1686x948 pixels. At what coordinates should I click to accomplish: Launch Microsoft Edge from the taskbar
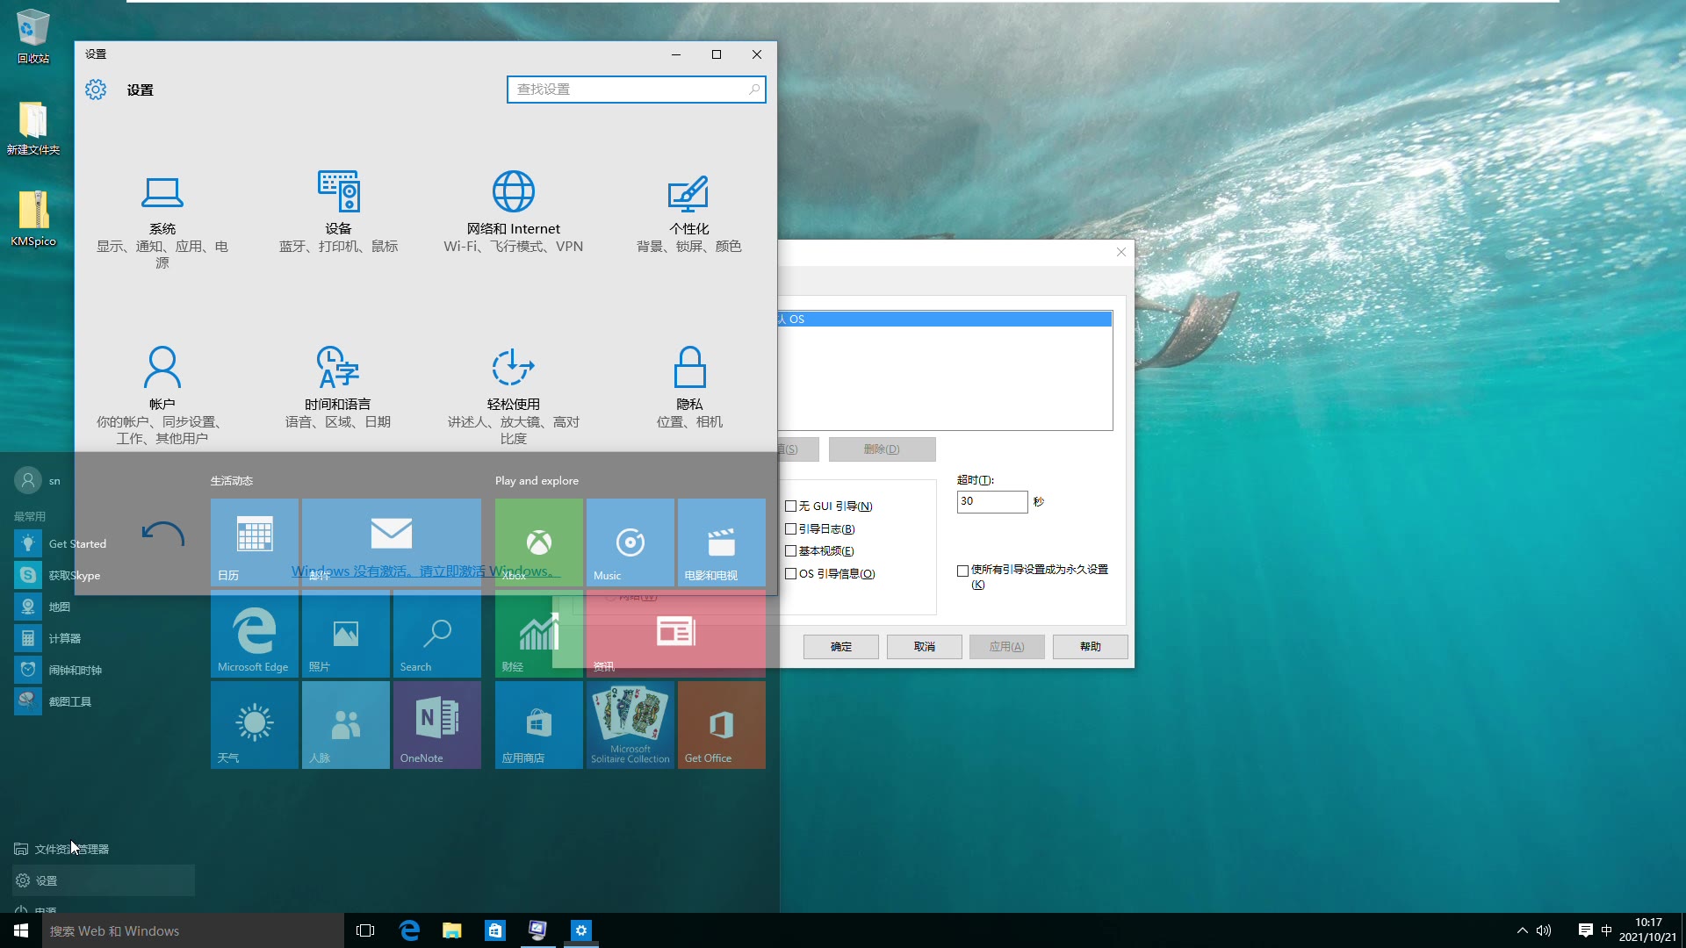(409, 930)
